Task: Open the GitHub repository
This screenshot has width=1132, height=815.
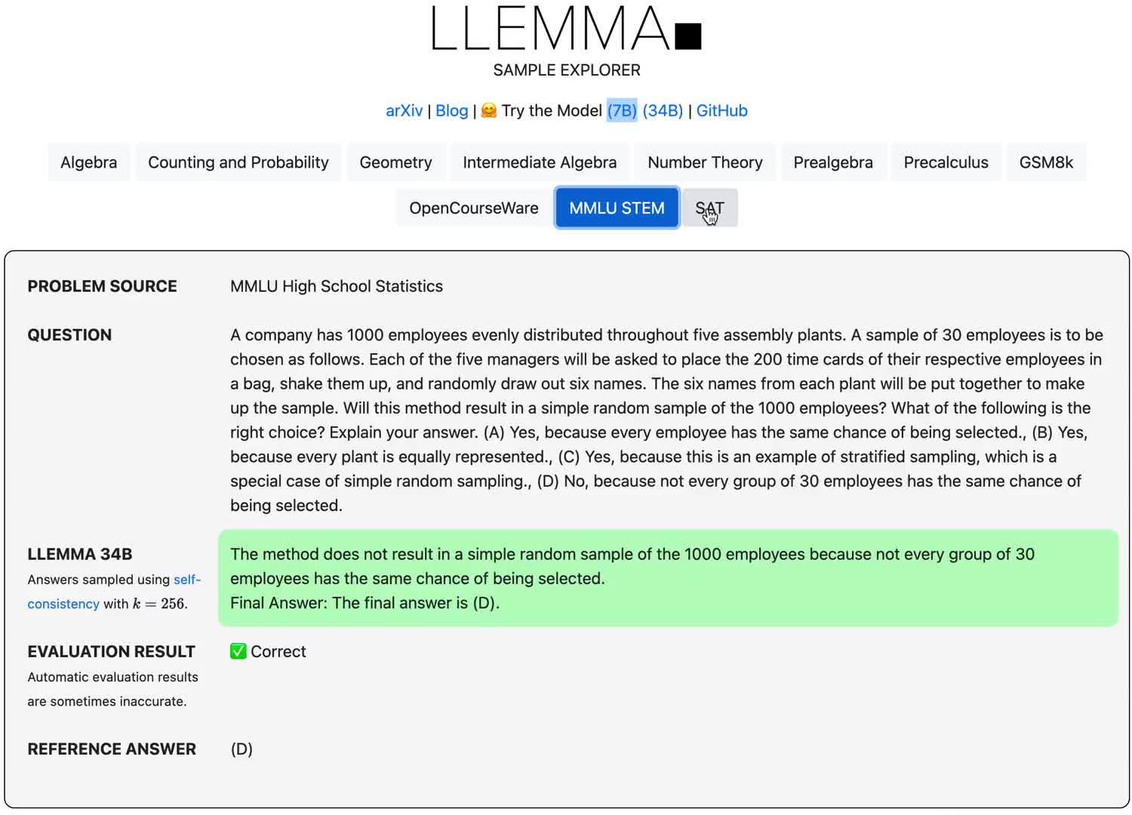Action: 721,110
